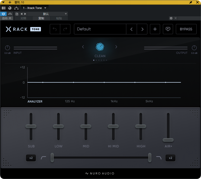The height and width of the screenshot is (179, 201).
Task: Click the low-pass filter shape icon
Action: pos(159,158)
